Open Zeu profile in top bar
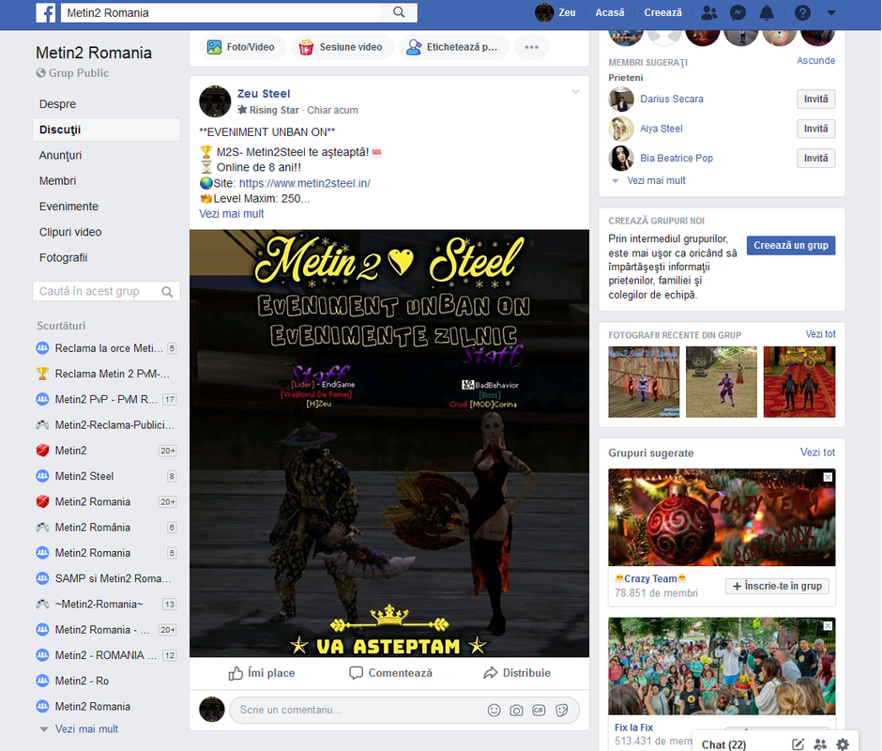The width and height of the screenshot is (882, 751). [x=555, y=12]
